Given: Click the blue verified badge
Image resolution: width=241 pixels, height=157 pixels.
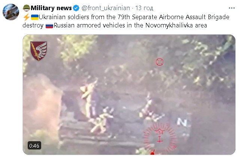Looking at the screenshot, I should coord(76,8).
